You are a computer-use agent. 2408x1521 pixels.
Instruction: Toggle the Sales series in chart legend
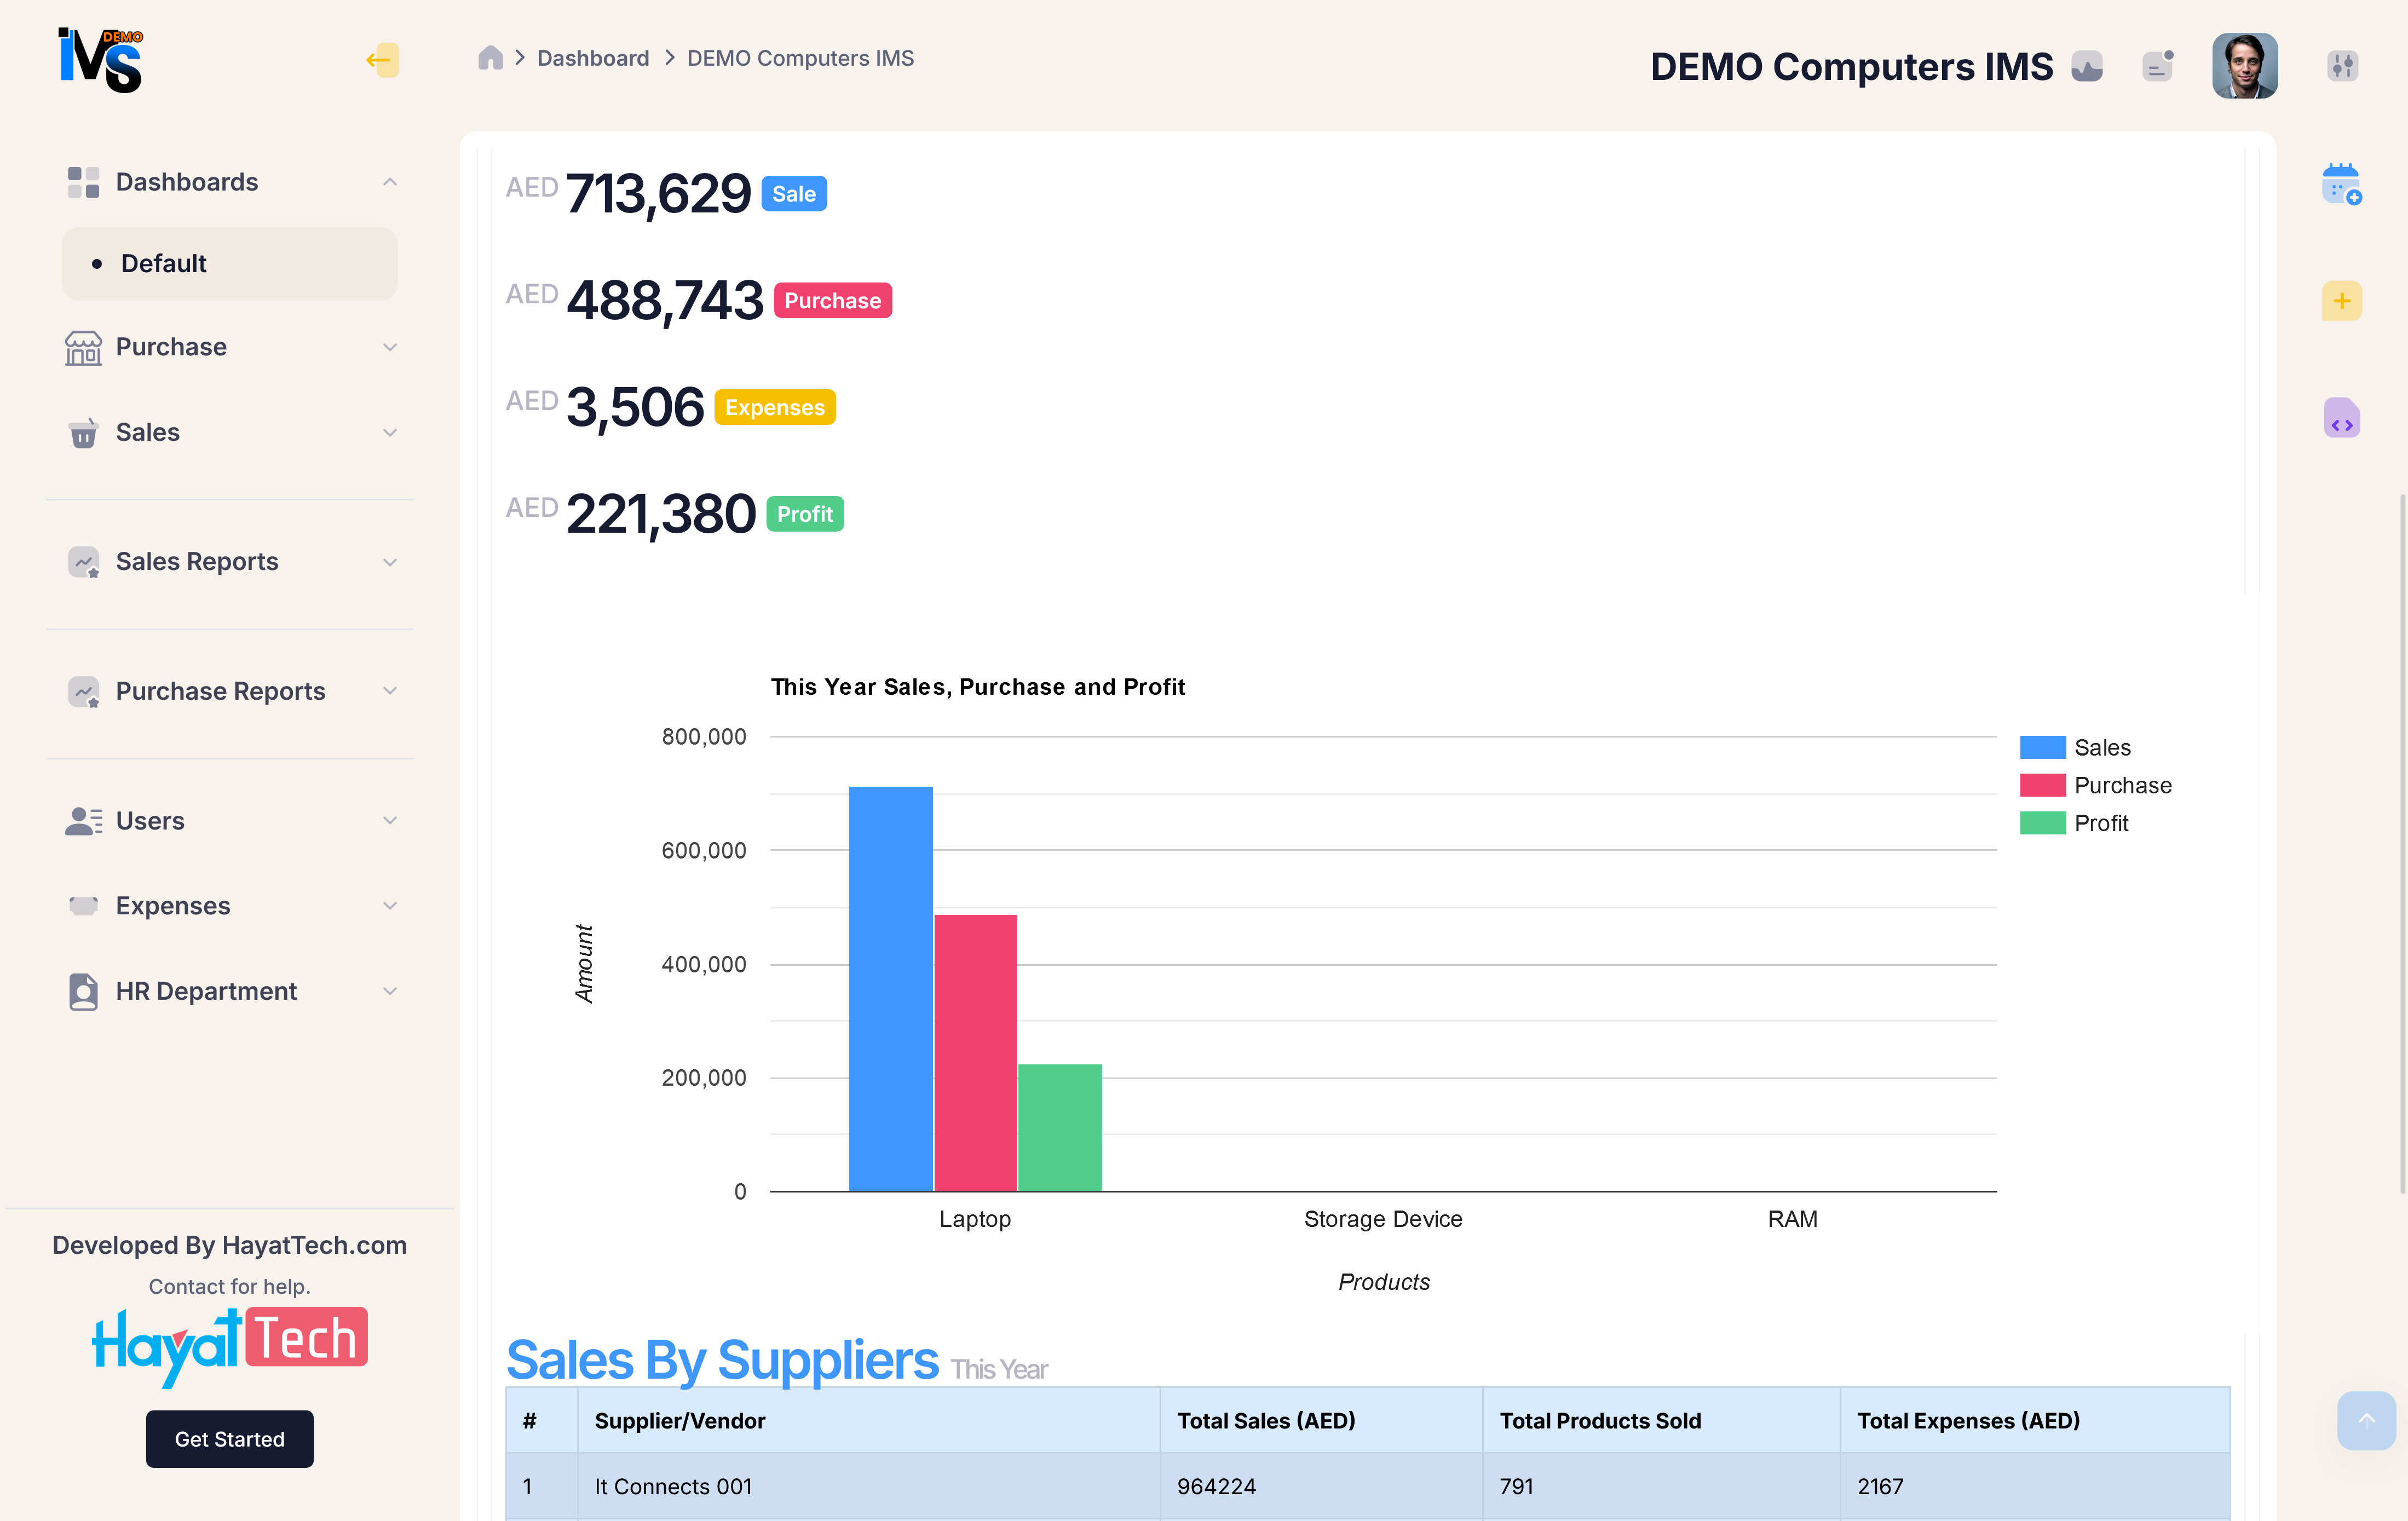click(x=2103, y=746)
